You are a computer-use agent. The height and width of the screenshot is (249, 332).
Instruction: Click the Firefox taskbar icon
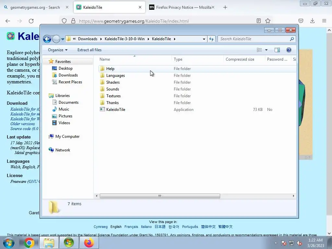89,243
